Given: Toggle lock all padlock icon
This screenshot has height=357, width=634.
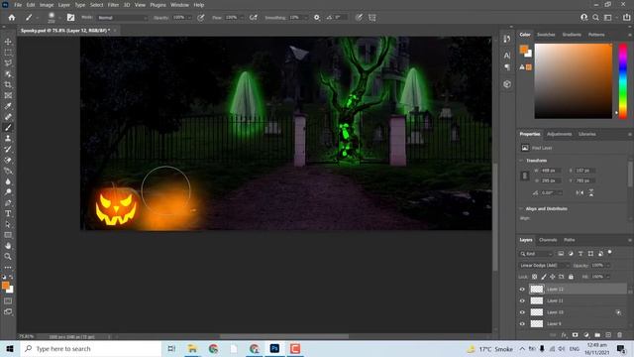Looking at the screenshot, I should (571, 277).
